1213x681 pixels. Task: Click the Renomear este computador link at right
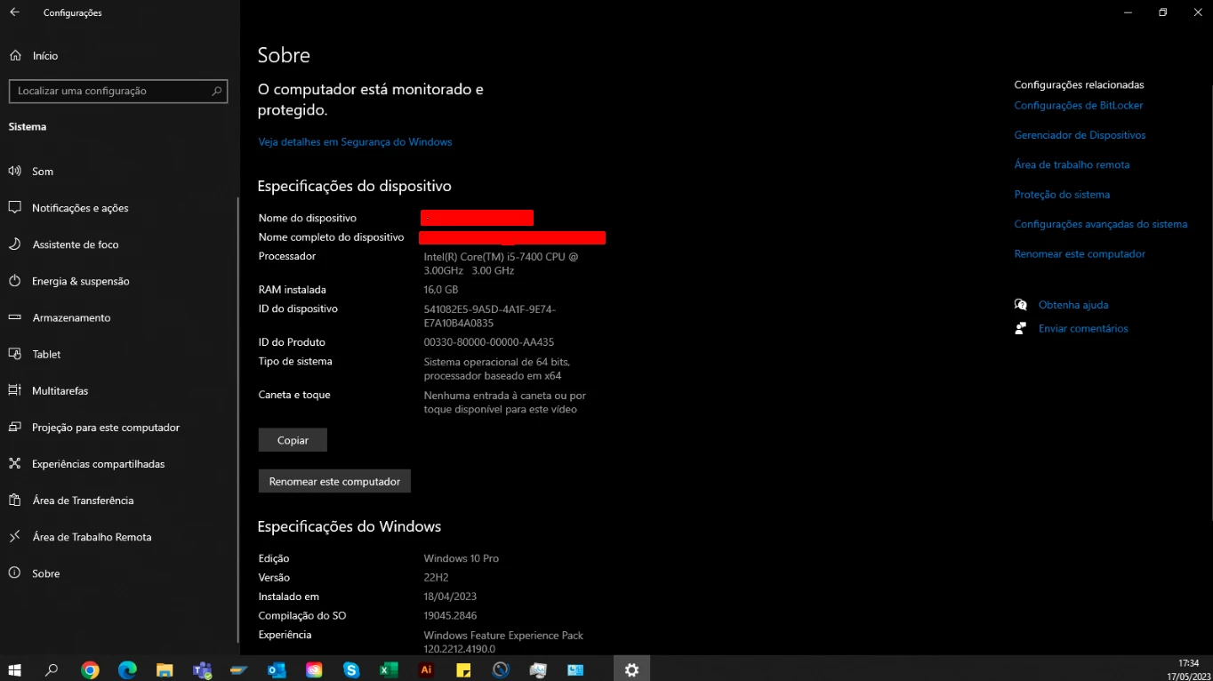point(1080,254)
